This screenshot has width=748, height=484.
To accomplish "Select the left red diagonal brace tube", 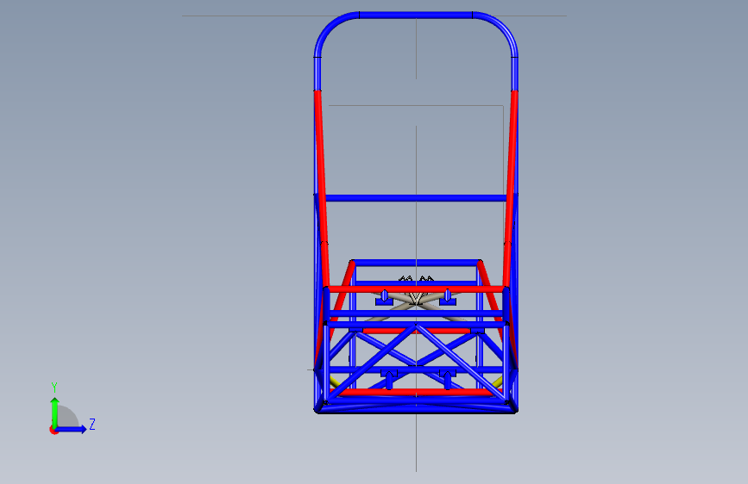I will (322, 190).
